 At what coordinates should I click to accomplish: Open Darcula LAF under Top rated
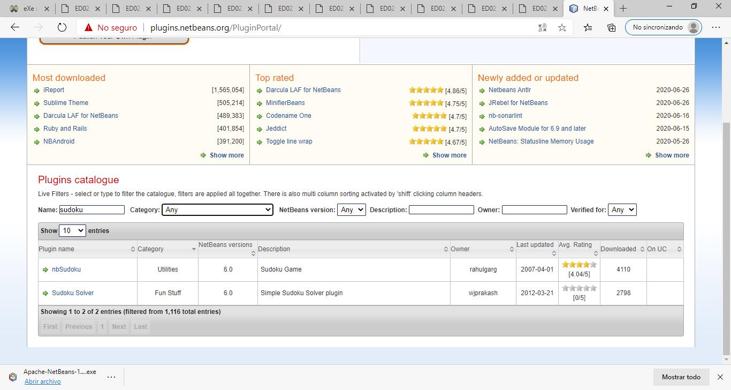pos(303,90)
